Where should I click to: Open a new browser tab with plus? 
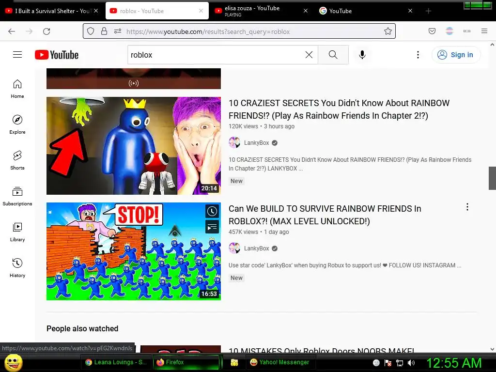[x=428, y=11]
